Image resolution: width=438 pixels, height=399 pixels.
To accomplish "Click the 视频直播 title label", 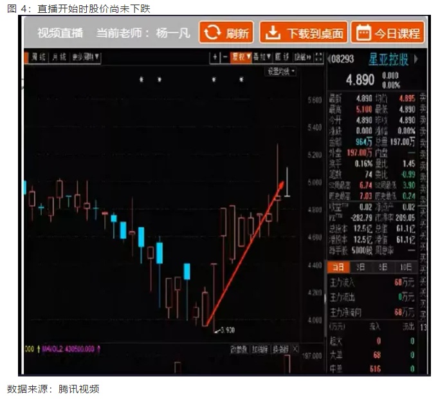I will pyautogui.click(x=60, y=33).
